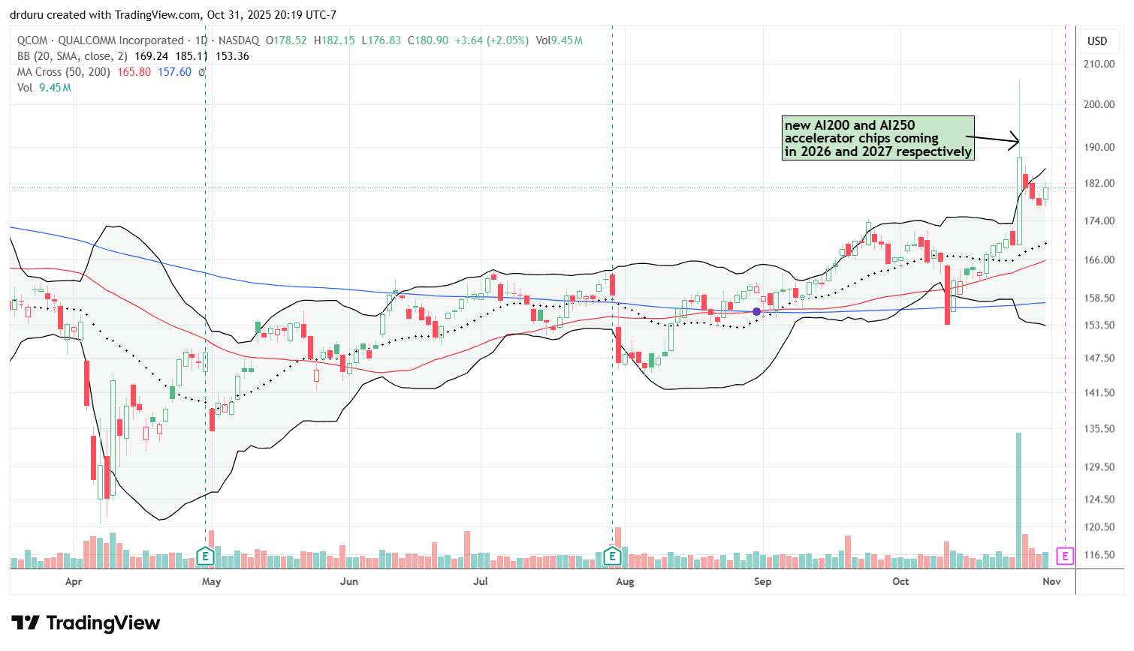Select the purple MA cross dot near September
The width and height of the screenshot is (1134, 651).
click(757, 311)
